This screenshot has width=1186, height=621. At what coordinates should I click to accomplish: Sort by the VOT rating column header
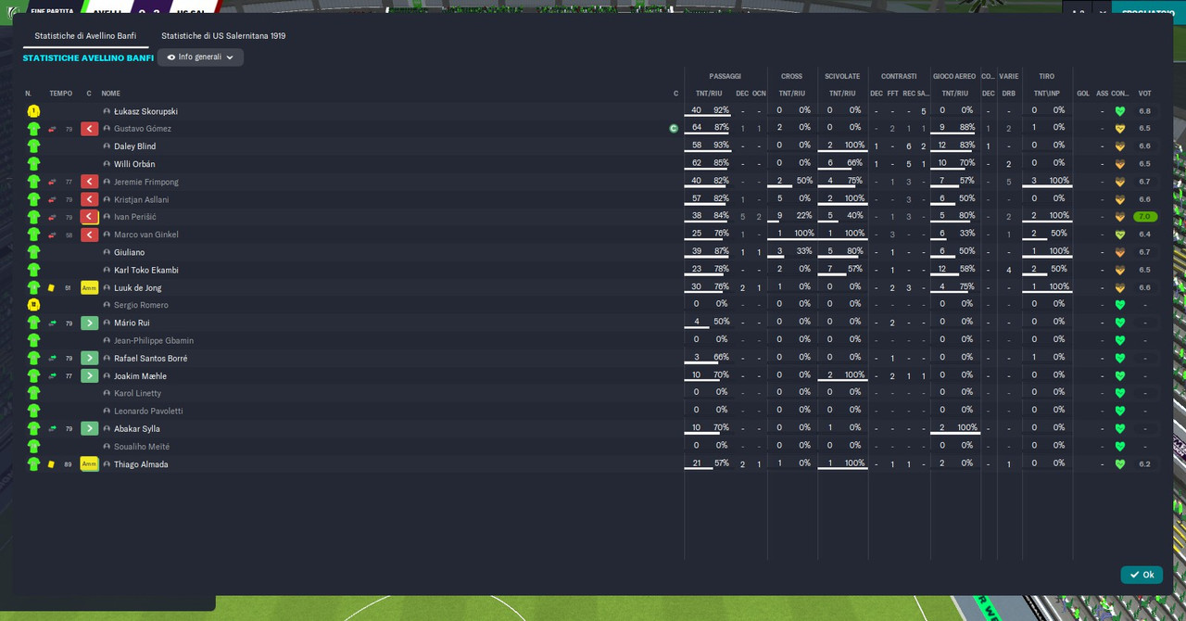(1145, 94)
